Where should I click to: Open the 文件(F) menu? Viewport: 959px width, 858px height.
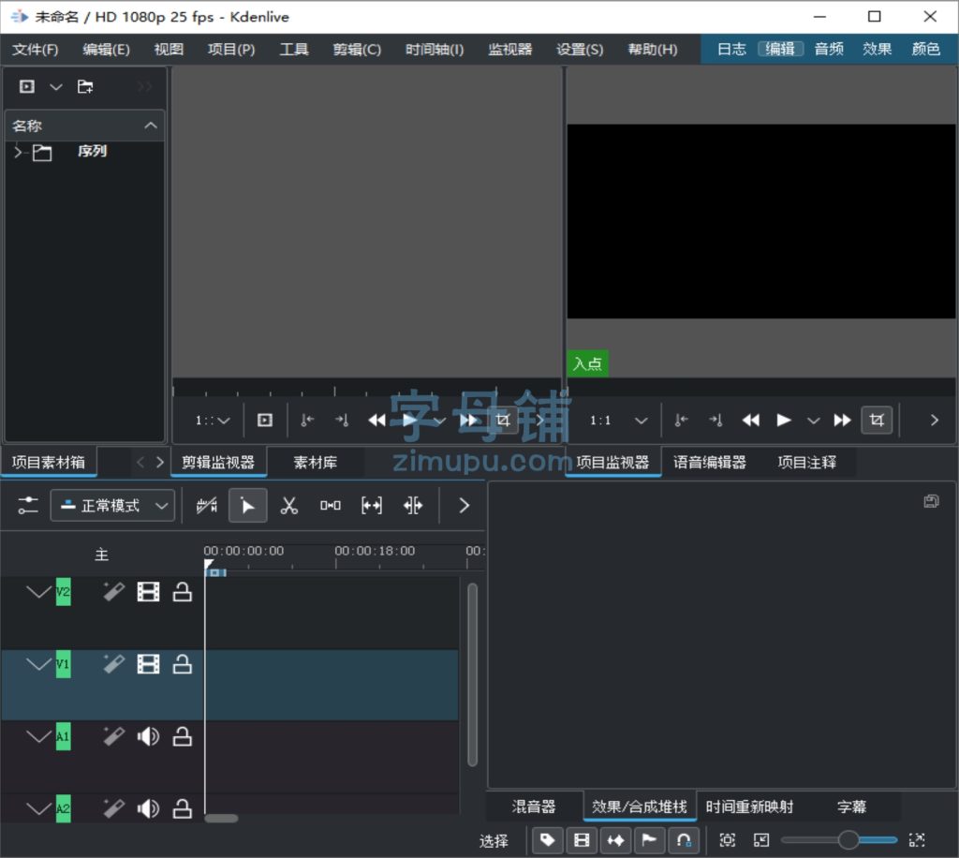point(35,50)
